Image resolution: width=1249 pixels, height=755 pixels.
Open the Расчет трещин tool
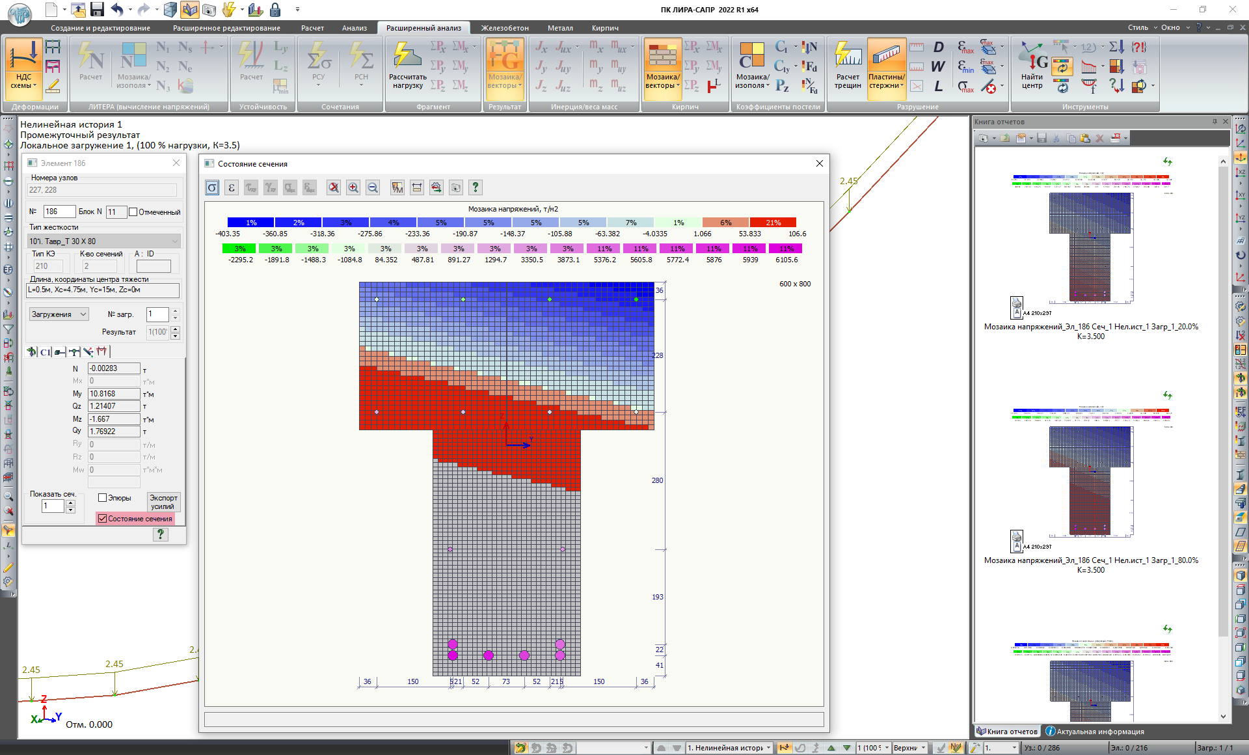pos(848,65)
